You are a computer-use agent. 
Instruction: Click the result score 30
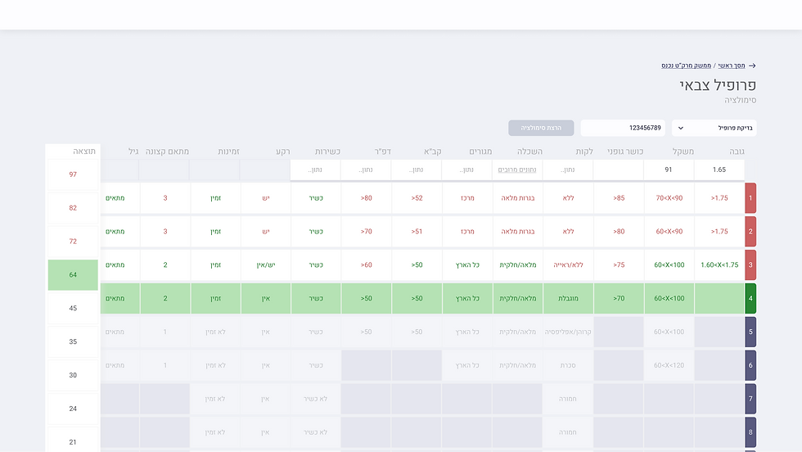point(73,375)
